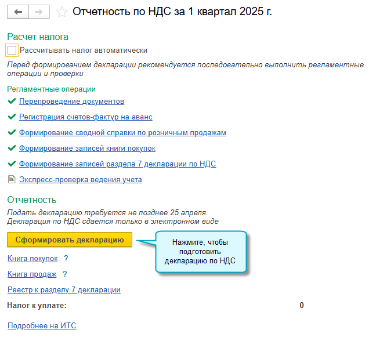Open 'Книга покупок' link

click(32, 258)
